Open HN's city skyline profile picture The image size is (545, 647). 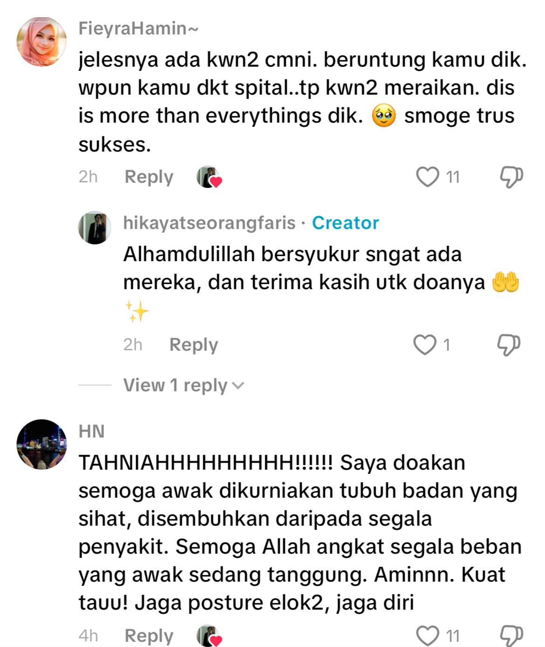(41, 444)
